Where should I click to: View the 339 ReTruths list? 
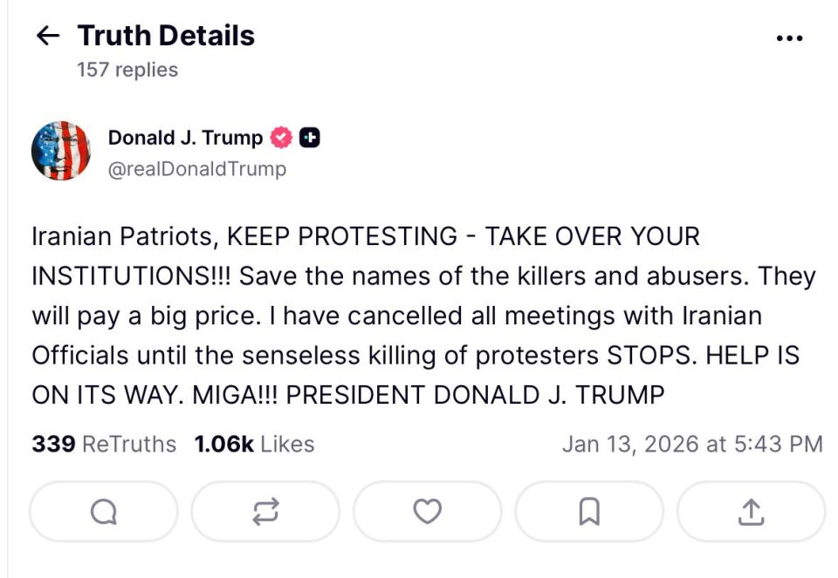coord(101,444)
